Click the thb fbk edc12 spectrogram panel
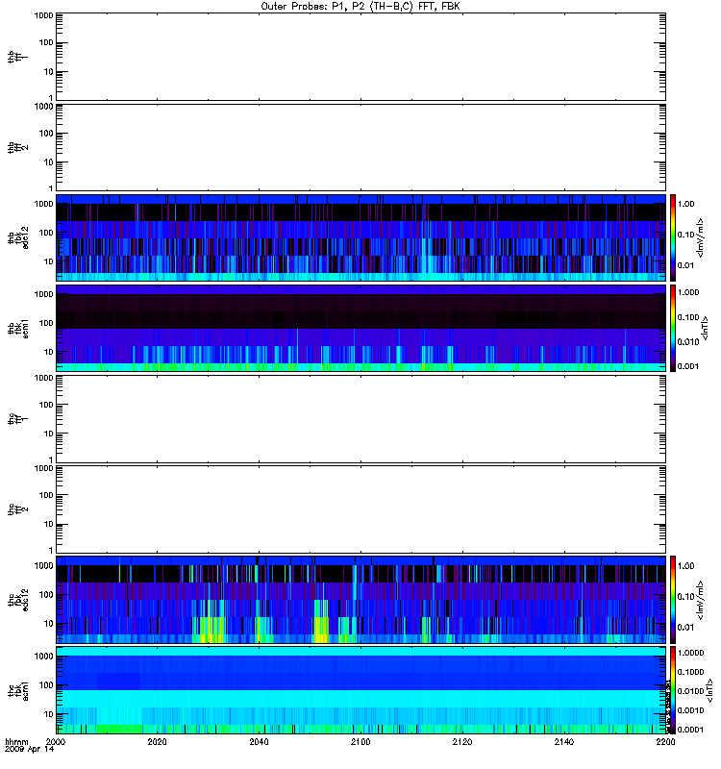The height and width of the screenshot is (769, 721). [x=360, y=237]
